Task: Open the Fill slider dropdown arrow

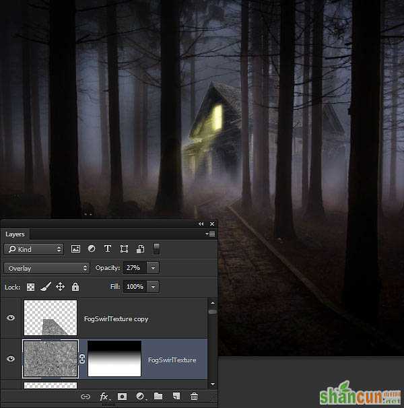Action: click(153, 287)
